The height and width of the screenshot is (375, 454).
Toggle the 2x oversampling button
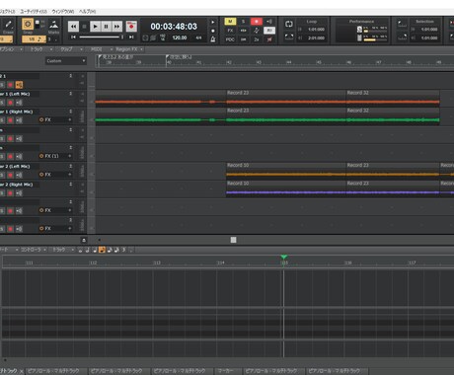257,39
